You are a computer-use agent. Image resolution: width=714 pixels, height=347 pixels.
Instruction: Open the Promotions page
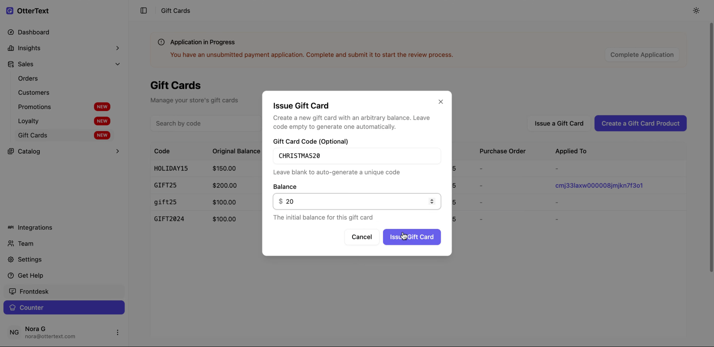click(x=35, y=107)
